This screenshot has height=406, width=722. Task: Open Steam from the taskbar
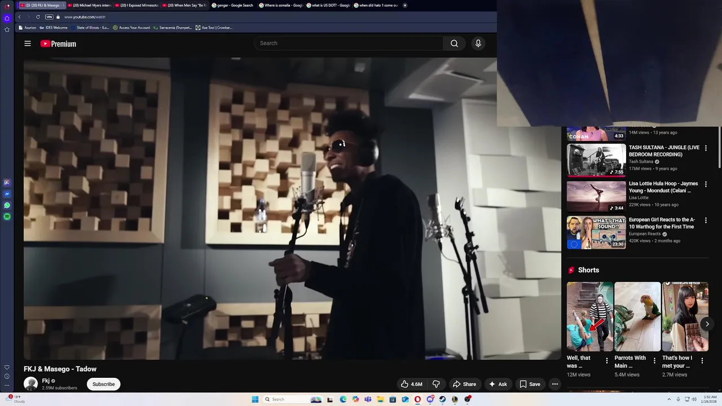pos(442,399)
